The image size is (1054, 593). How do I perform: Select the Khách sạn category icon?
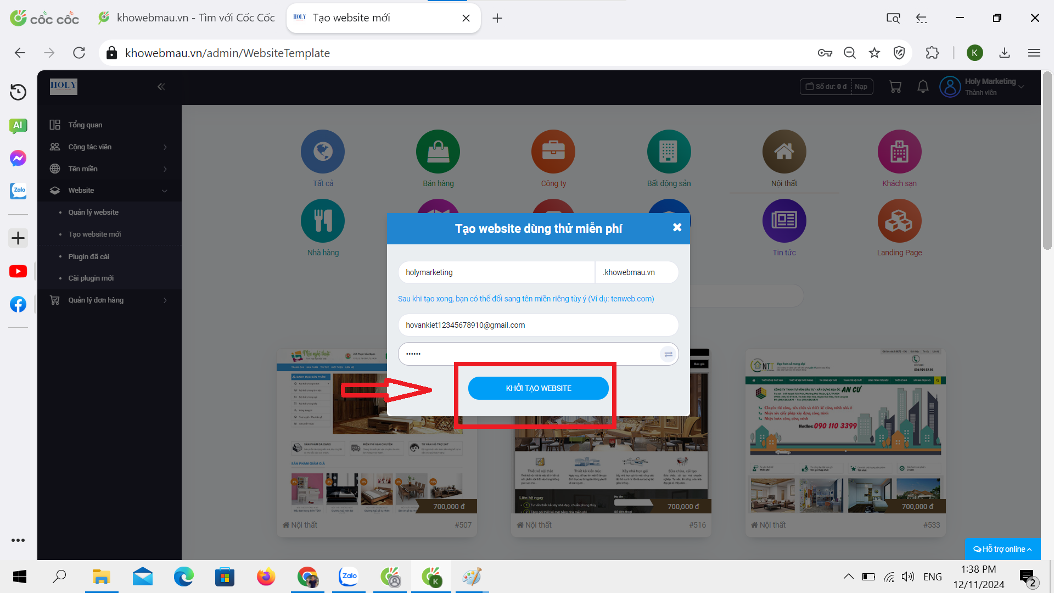click(899, 152)
